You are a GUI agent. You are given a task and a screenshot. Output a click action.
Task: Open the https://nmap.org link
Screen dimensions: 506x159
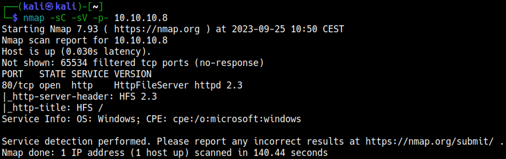pos(157,29)
